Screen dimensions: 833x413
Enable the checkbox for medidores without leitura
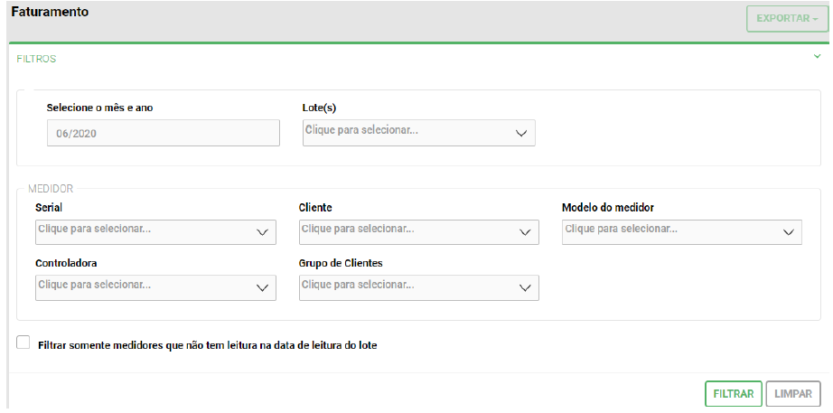point(23,343)
